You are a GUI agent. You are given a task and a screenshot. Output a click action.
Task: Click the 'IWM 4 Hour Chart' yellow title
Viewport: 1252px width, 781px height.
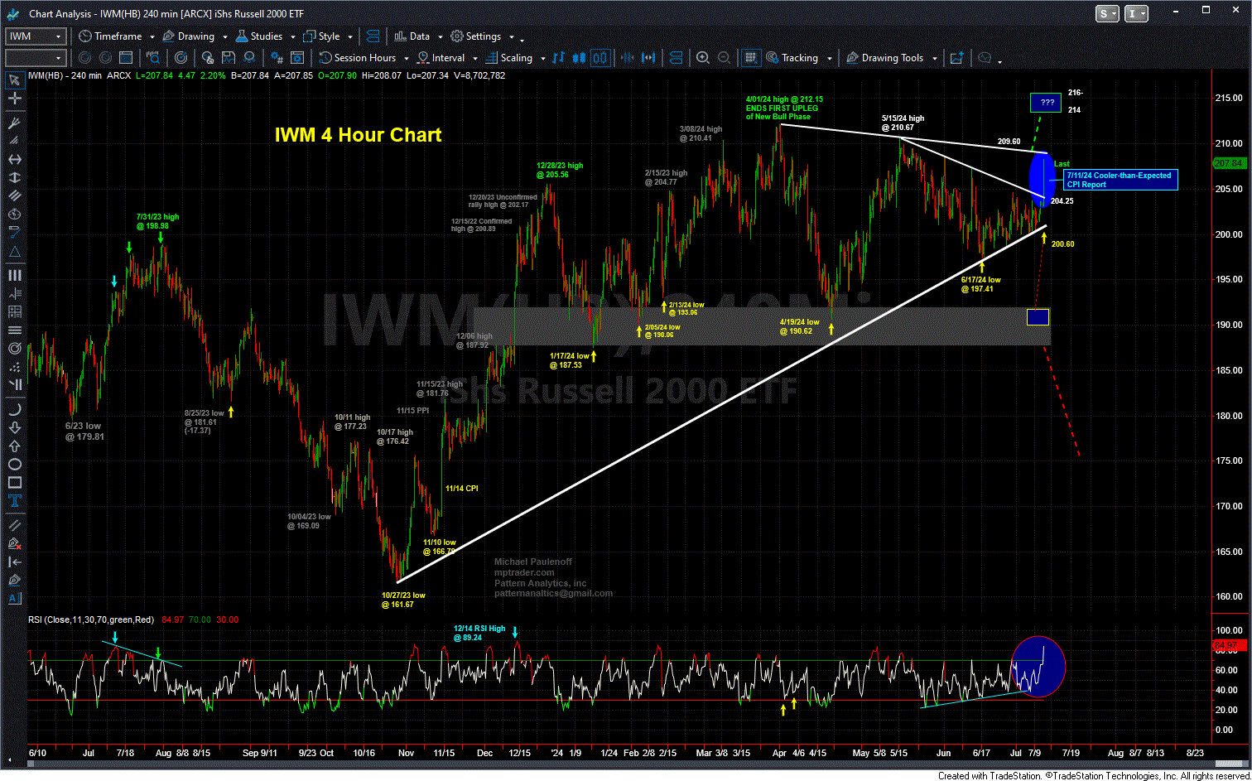coord(358,134)
